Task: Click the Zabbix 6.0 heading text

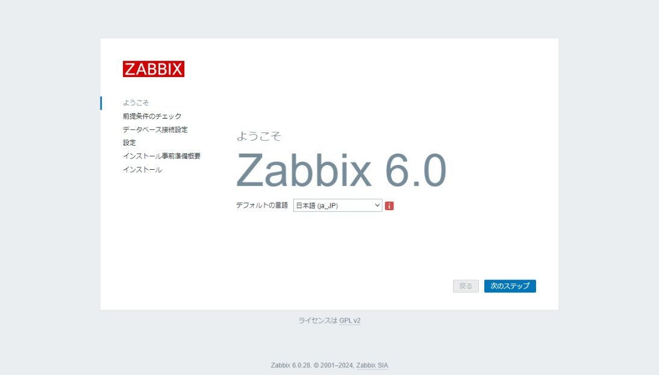Action: coord(341,170)
